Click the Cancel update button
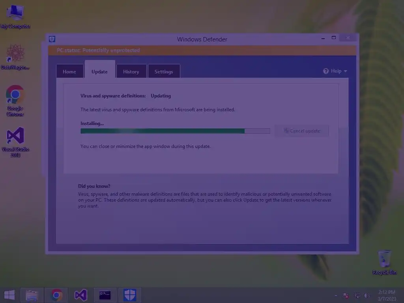Image resolution: width=404 pixels, height=303 pixels. tap(302, 131)
